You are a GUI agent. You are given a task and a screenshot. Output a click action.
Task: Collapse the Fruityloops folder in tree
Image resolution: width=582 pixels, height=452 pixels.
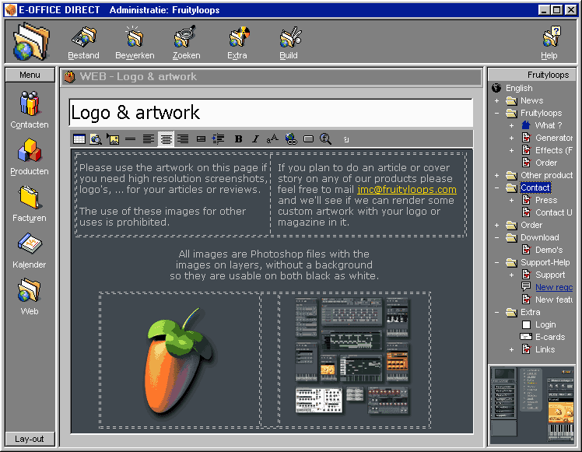(x=496, y=113)
